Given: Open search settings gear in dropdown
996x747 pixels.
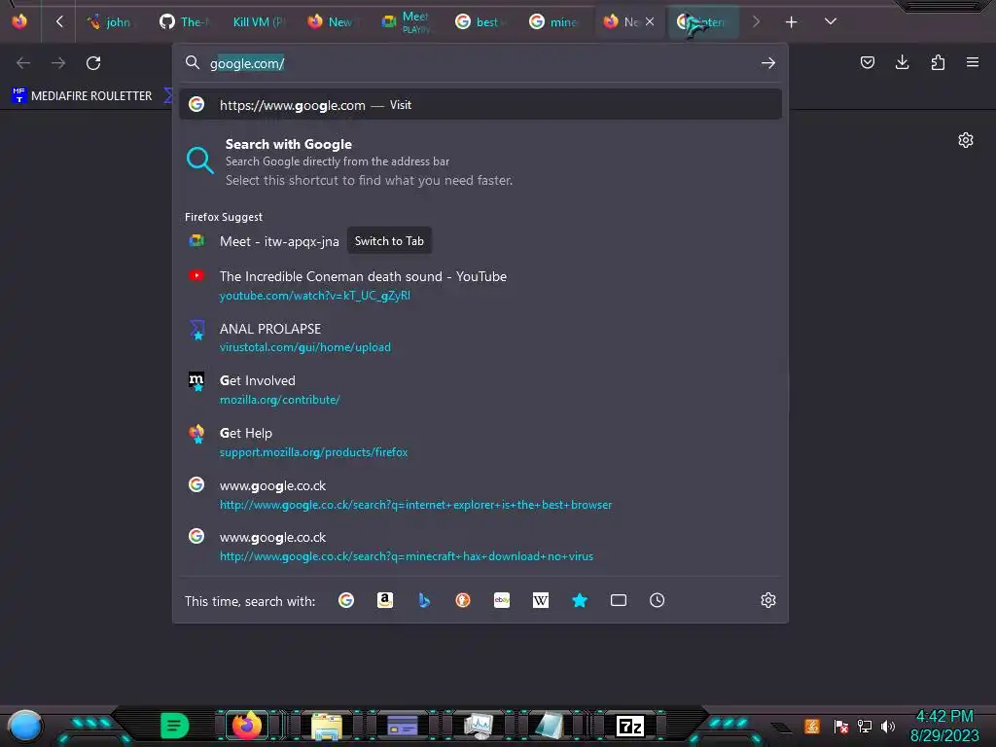Looking at the screenshot, I should pos(768,600).
